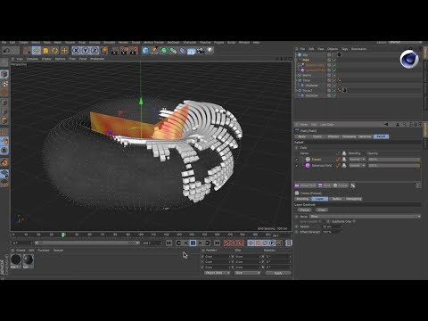Image resolution: width=428 pixels, height=321 pixels.
Task: Toggle the Z axis lock icon
Action: pos(95,51)
